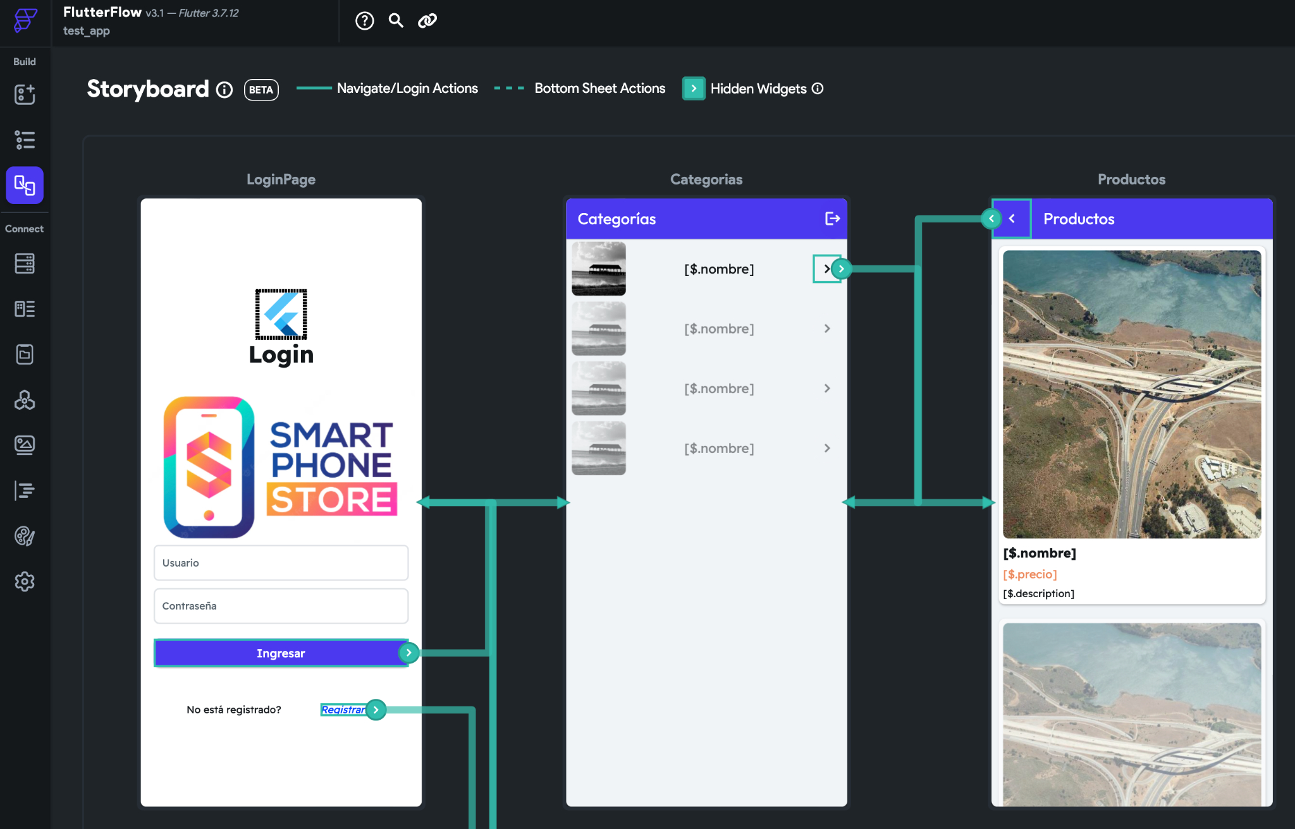Open the Widget Tree list icon in the sidebar

25,140
